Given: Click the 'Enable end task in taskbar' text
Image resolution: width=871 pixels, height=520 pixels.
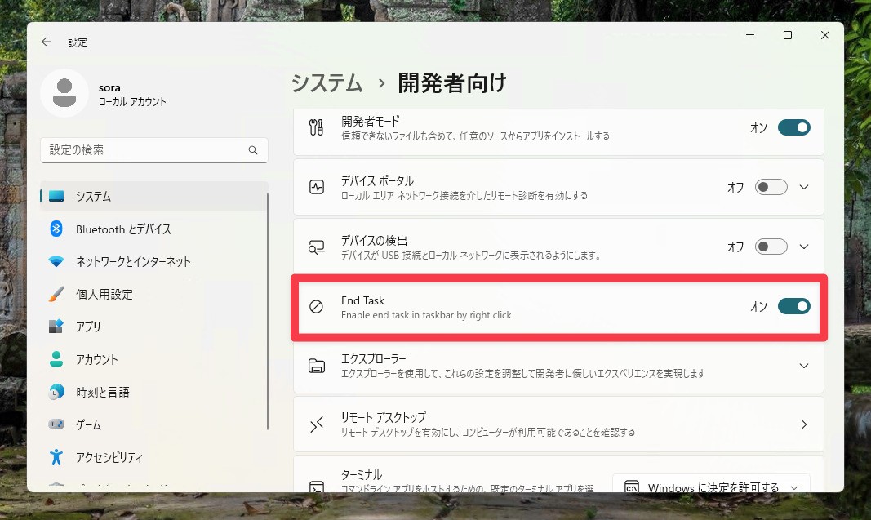Looking at the screenshot, I should 426,315.
